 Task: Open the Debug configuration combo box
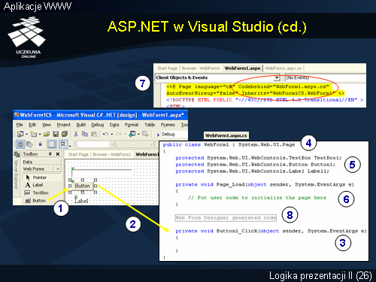point(174,135)
